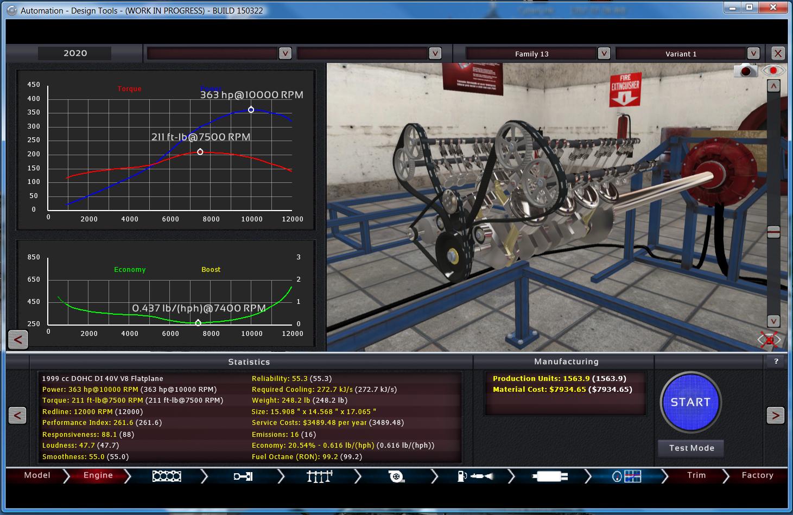Go to previous statistics page arrow
The height and width of the screenshot is (515, 793).
tap(17, 416)
